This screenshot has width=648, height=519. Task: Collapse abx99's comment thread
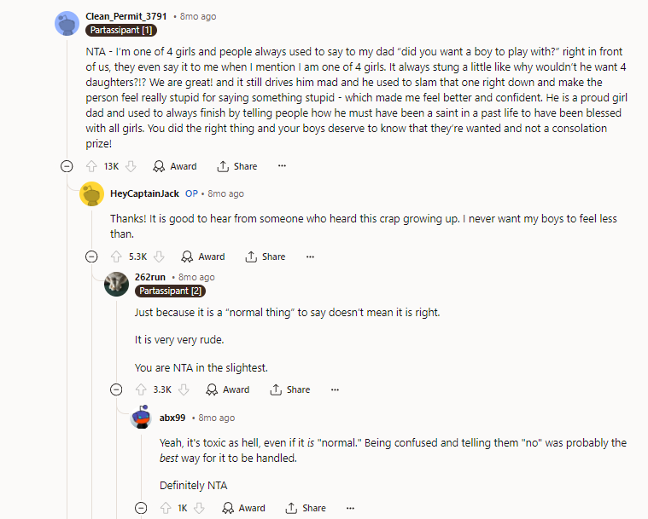coord(141,508)
